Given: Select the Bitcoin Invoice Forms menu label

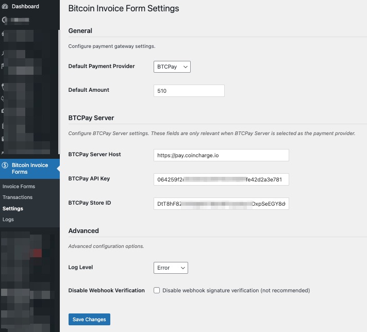Looking at the screenshot, I should click(x=29, y=169).
